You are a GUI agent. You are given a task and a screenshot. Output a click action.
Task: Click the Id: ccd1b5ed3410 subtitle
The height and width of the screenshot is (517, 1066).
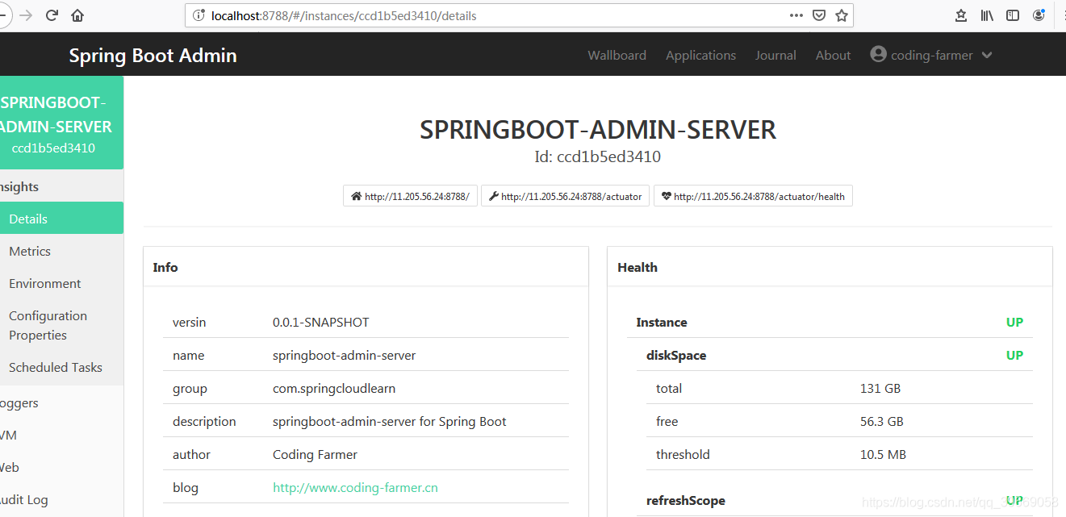(x=598, y=156)
